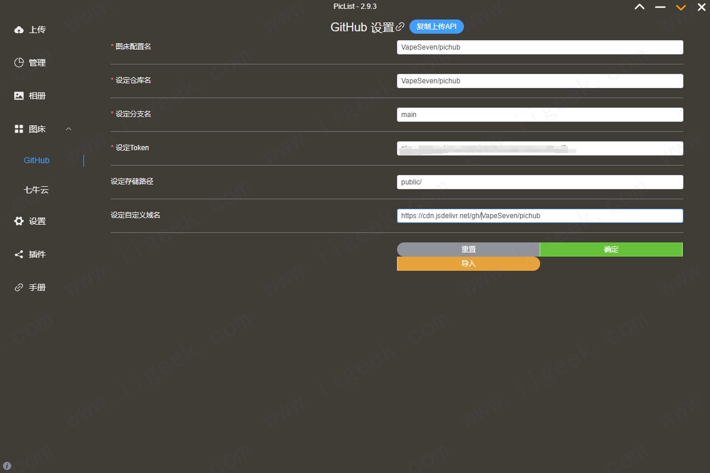Click the 设定自定义域名 label
This screenshot has width=710, height=473.
coord(135,215)
